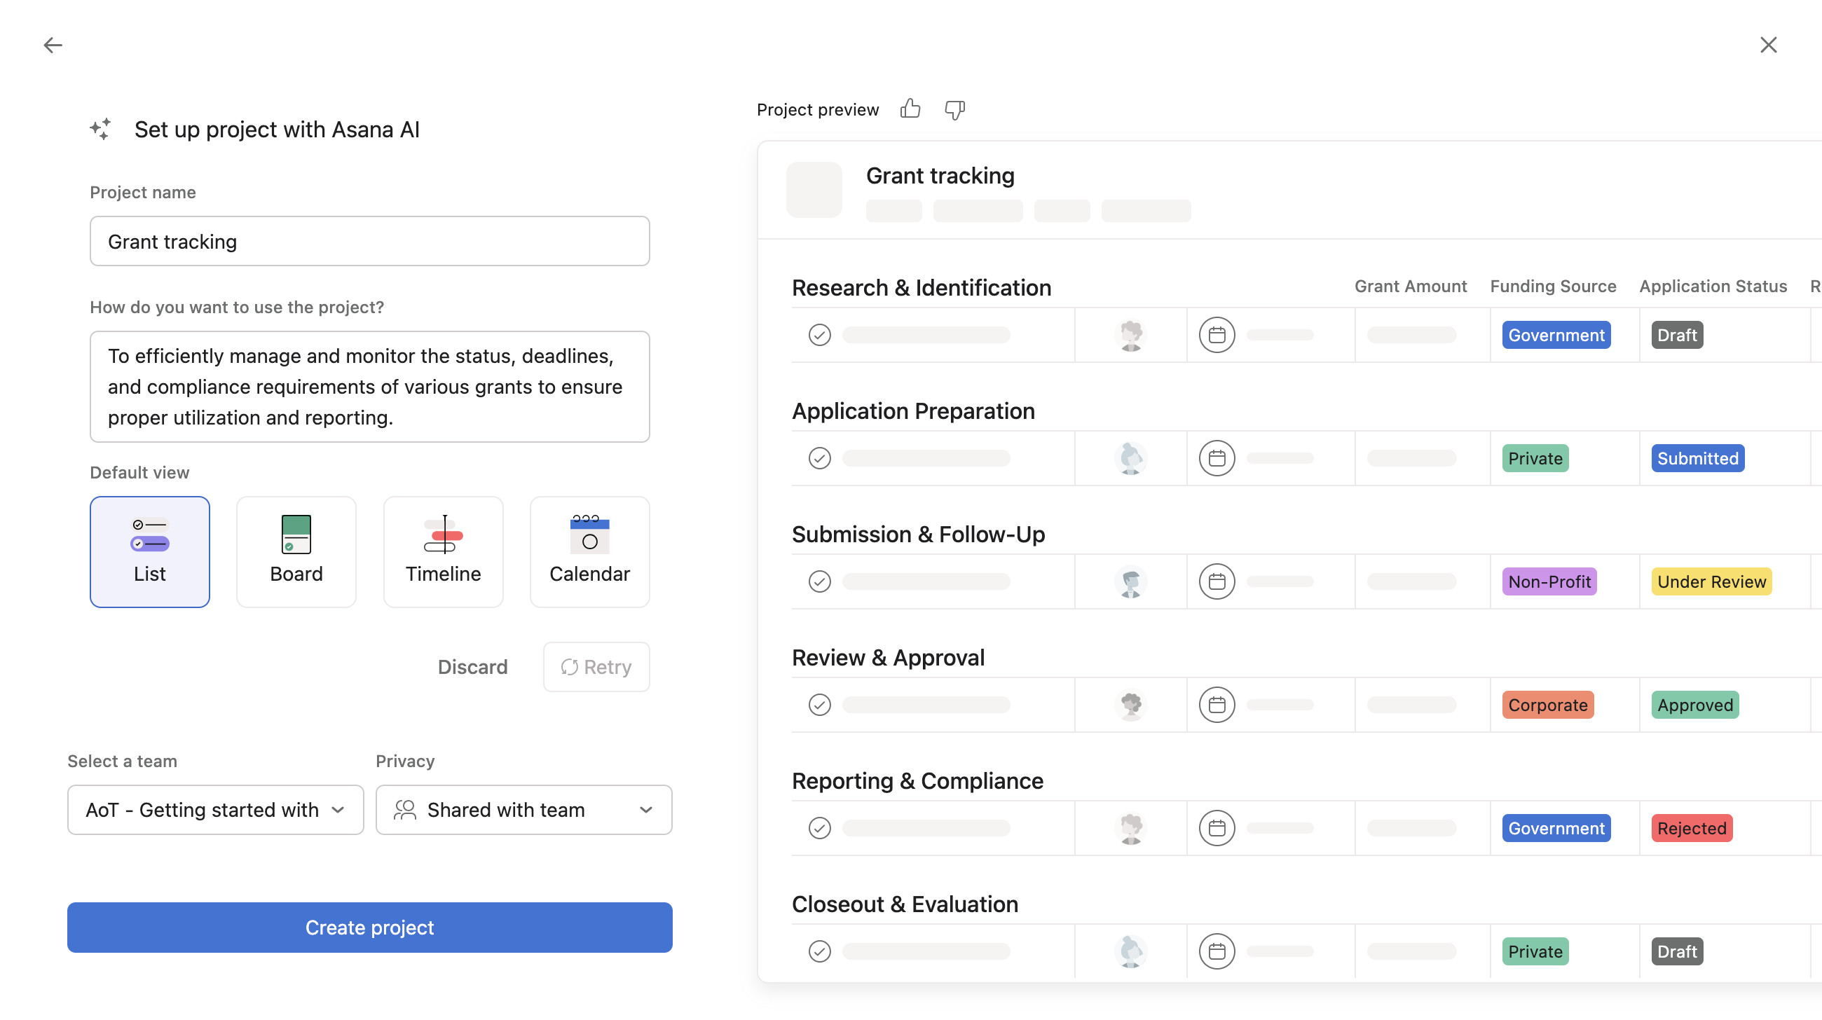Give the project preview a thumbs up
The width and height of the screenshot is (1822, 1020).
(x=910, y=109)
